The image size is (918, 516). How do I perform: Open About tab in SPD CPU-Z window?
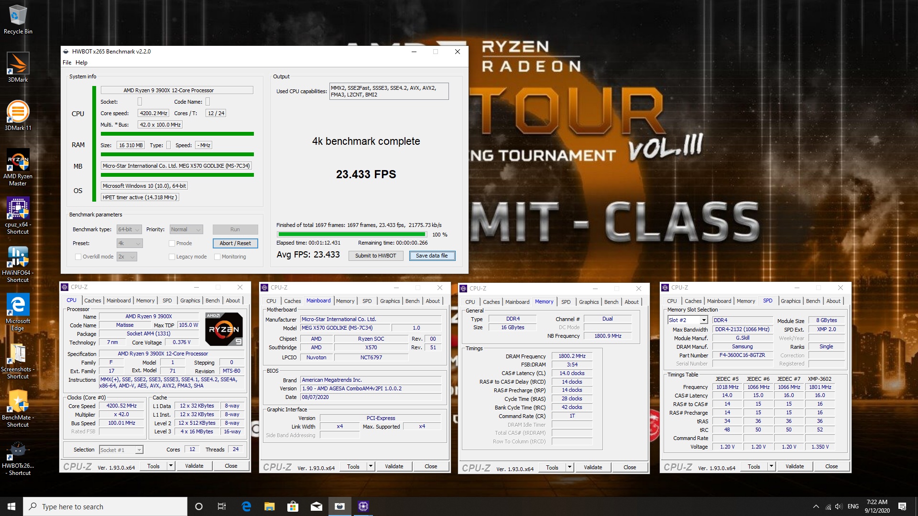tap(833, 301)
